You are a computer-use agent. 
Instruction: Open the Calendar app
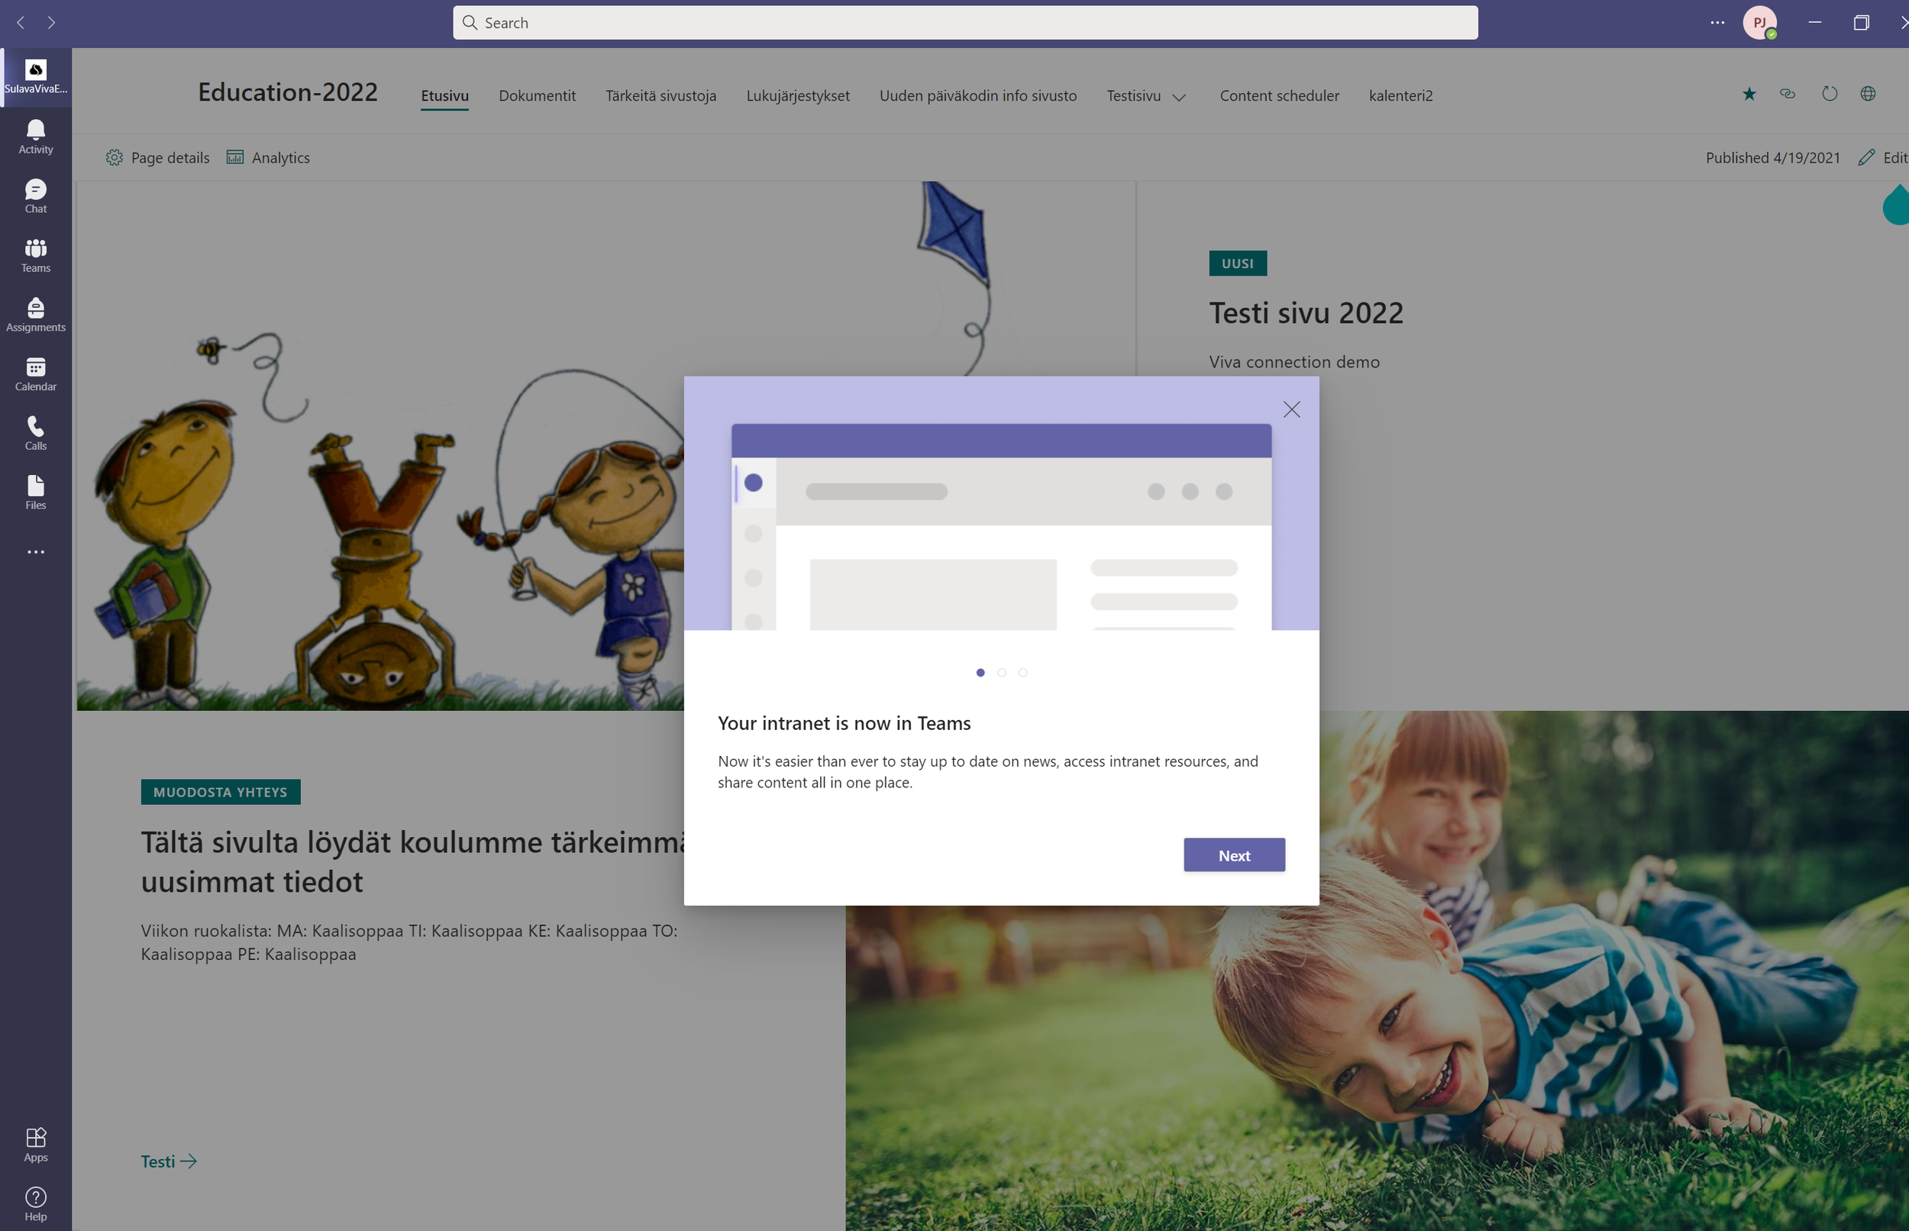35,373
